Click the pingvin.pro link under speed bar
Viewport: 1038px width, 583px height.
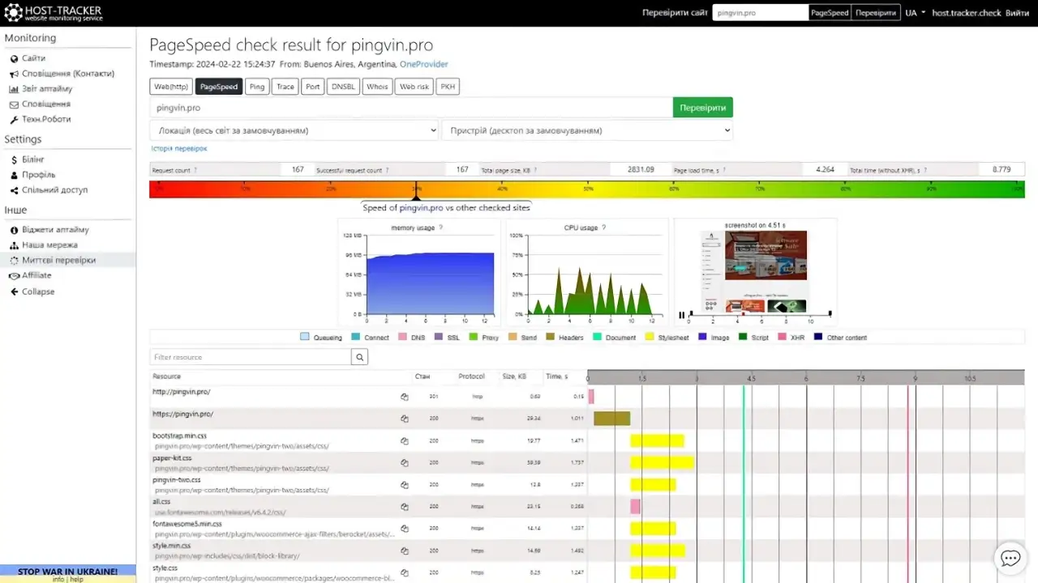(x=421, y=208)
